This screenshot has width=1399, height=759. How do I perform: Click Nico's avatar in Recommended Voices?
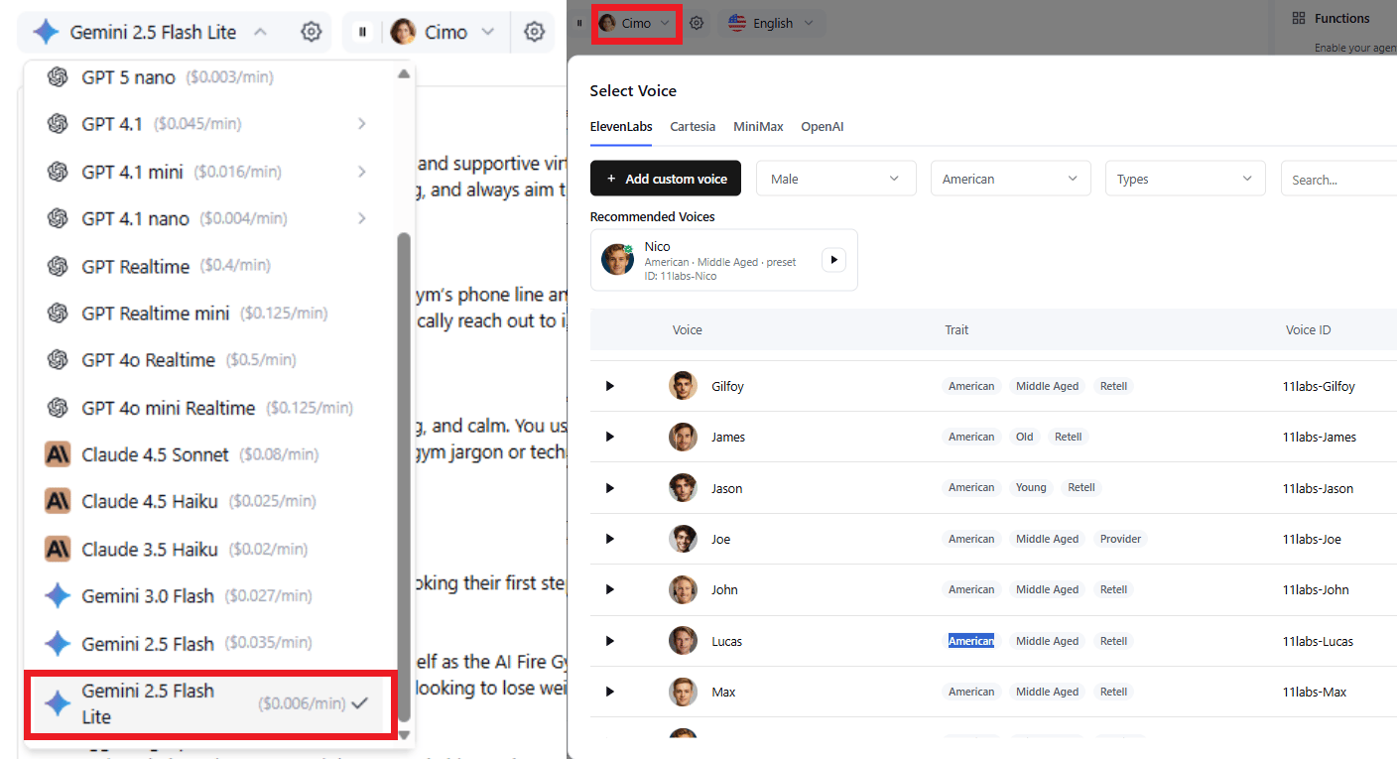pyautogui.click(x=617, y=260)
